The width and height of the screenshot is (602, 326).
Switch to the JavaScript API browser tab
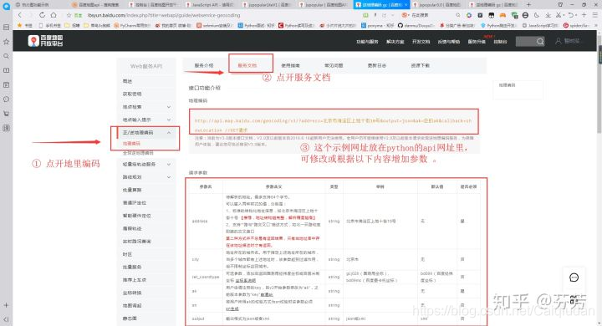coord(209,5)
